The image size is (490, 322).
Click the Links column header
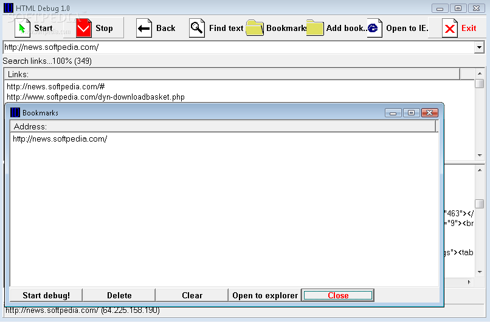[232, 74]
